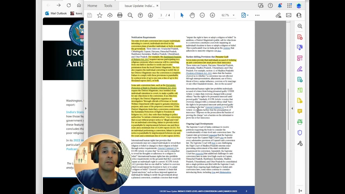Save the PDF with the floppy disk icon

(89, 15)
